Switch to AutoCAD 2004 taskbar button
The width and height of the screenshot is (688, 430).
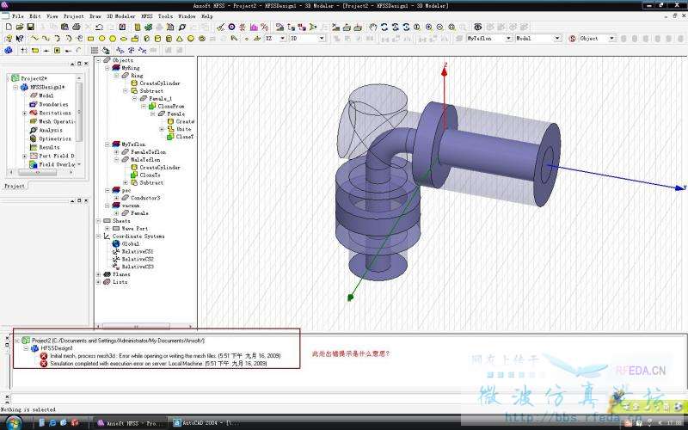(207, 423)
